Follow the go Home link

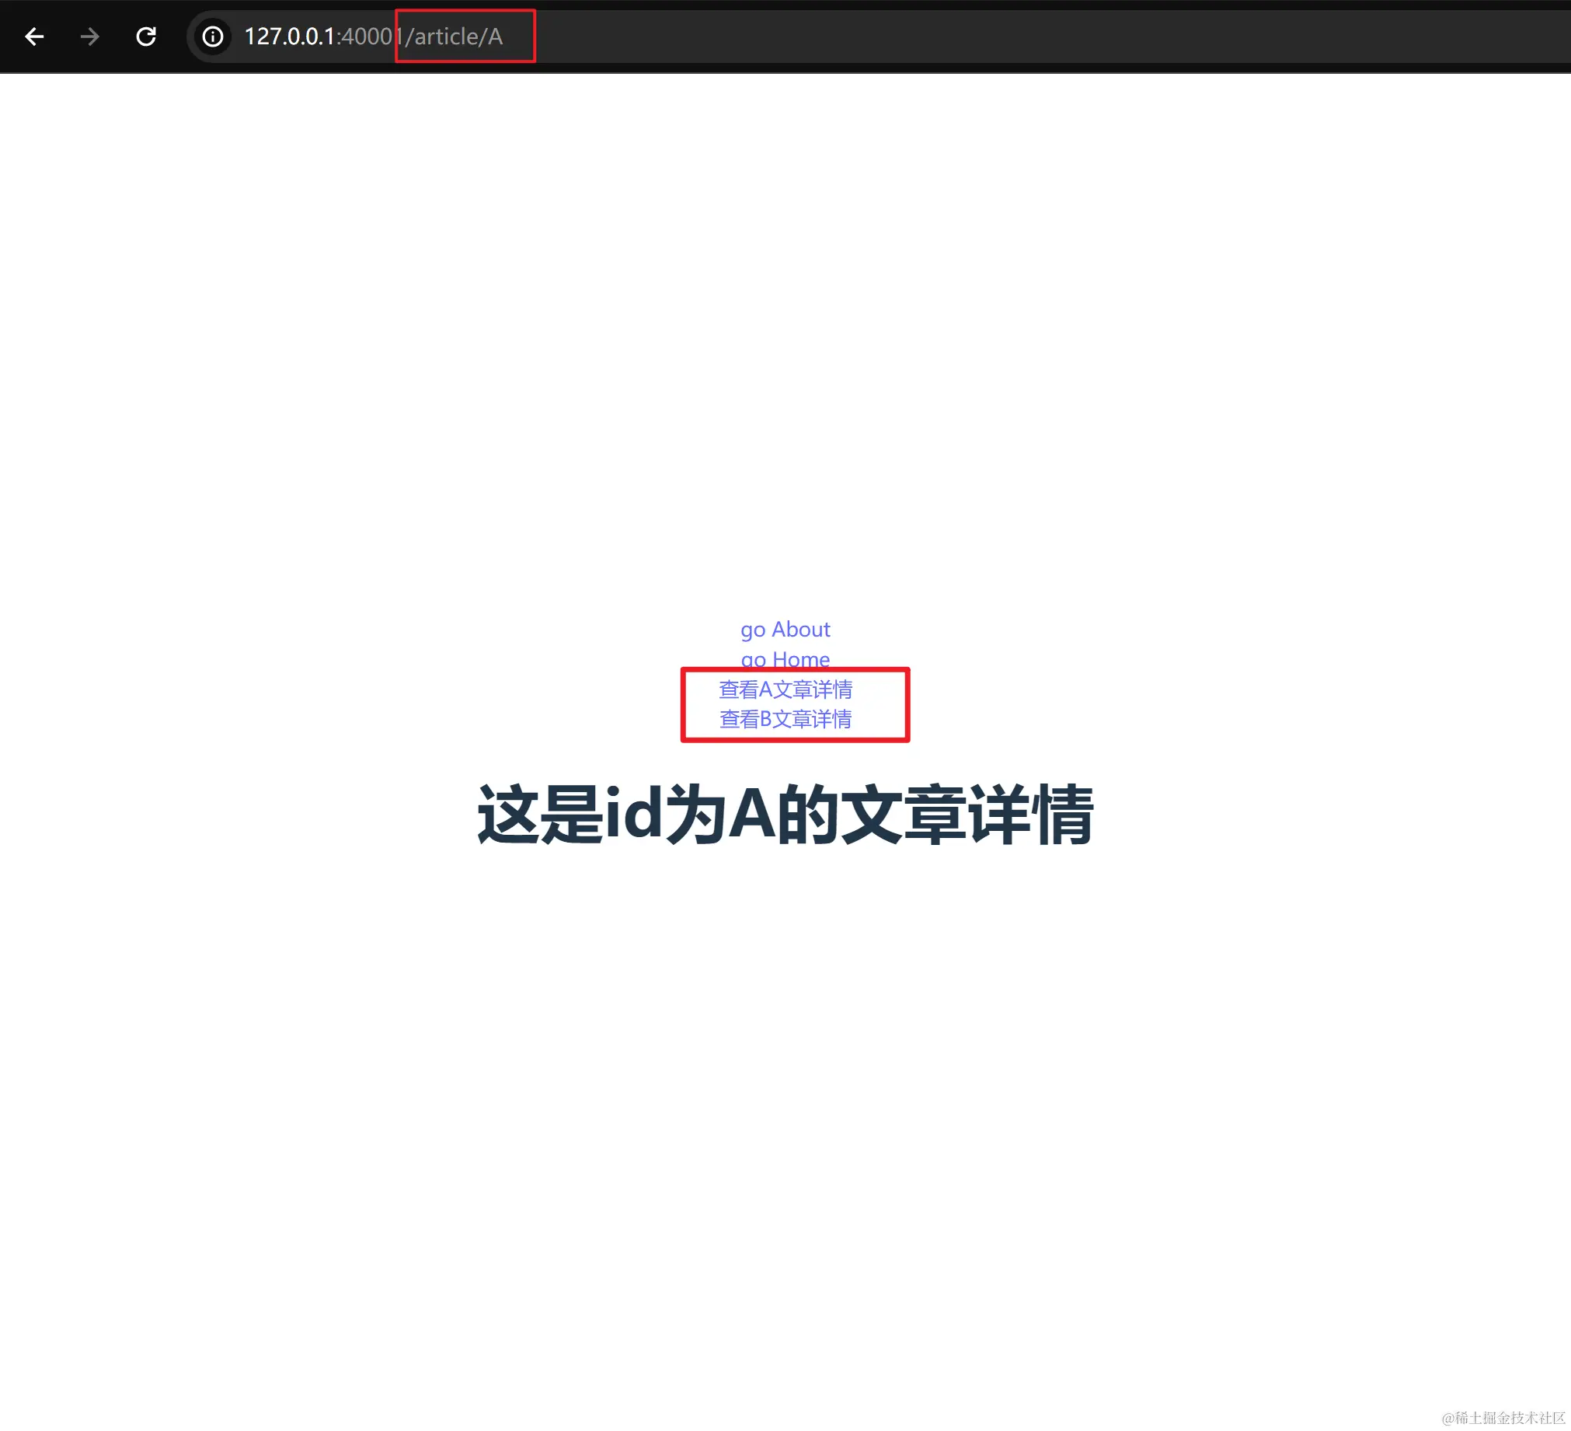point(785,659)
